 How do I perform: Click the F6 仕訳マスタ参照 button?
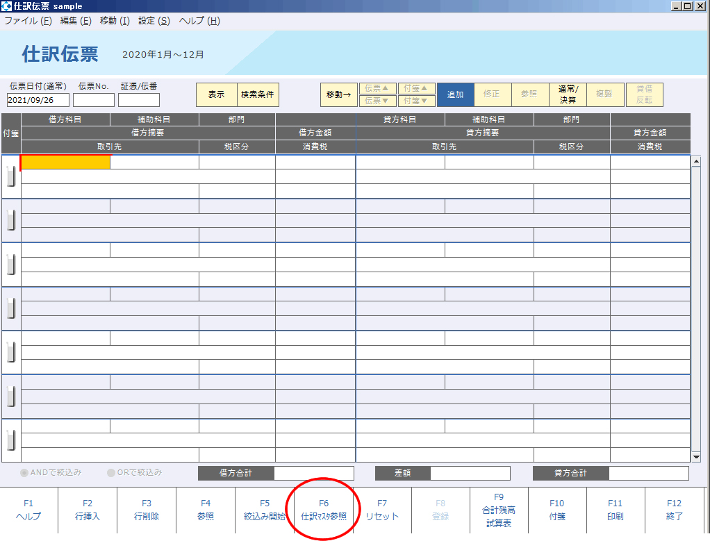point(323,510)
